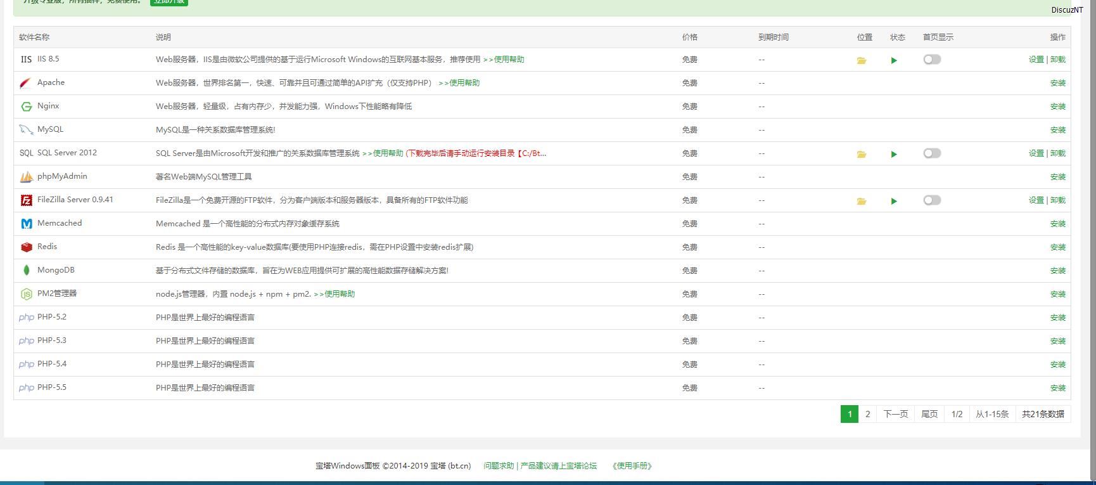
Task: Click the 到期时间 column header
Action: (774, 37)
